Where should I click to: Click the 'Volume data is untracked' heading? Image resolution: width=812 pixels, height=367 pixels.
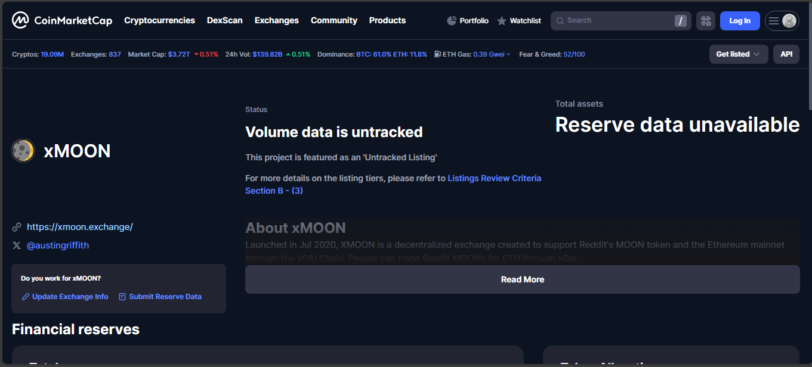tap(334, 132)
